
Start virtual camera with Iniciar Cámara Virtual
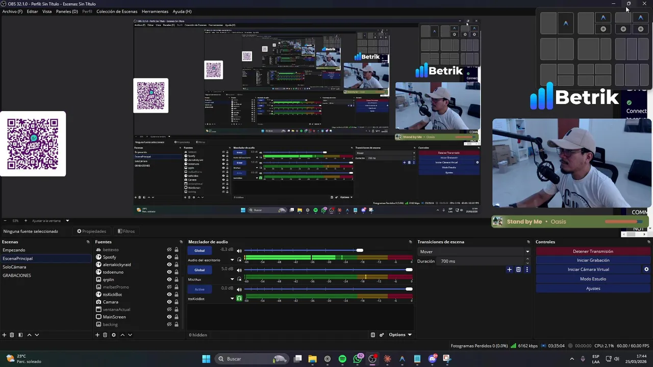click(x=588, y=270)
